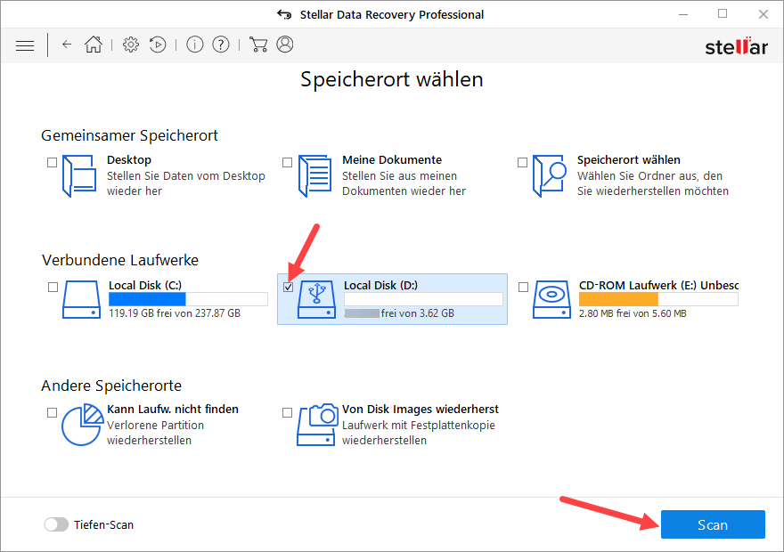
Task: Click the Stellar logo
Action: (737, 46)
